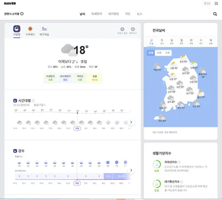Click the 생활기상지수 heading
222x200 pixels.
pos(162,153)
